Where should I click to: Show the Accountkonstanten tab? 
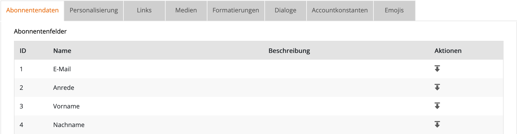click(x=340, y=10)
